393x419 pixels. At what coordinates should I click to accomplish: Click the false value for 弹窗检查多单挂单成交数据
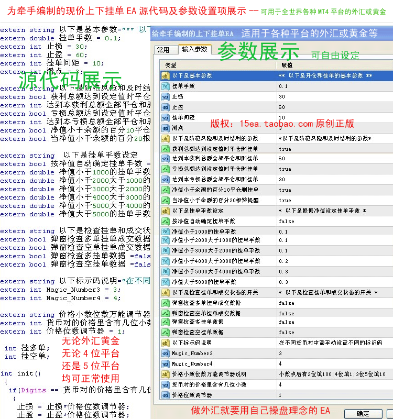tap(287, 303)
